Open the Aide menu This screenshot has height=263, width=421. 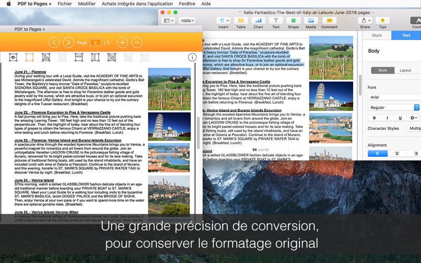[206, 4]
